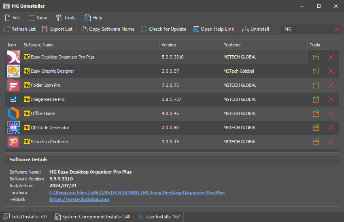
Task: Sort by Software Name column header
Action: click(90, 45)
